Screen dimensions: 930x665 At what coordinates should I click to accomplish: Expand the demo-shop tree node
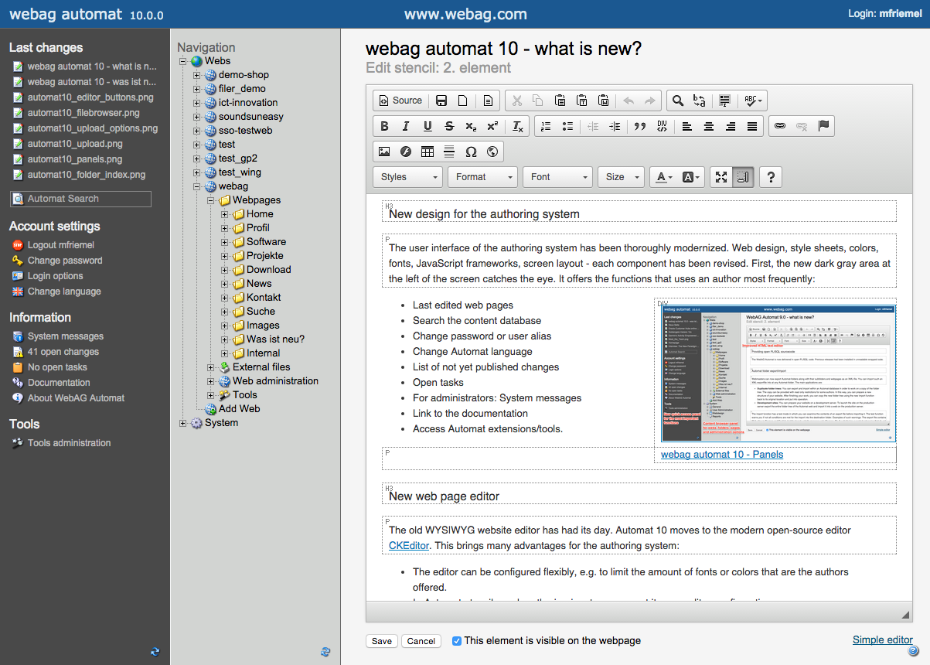[197, 75]
